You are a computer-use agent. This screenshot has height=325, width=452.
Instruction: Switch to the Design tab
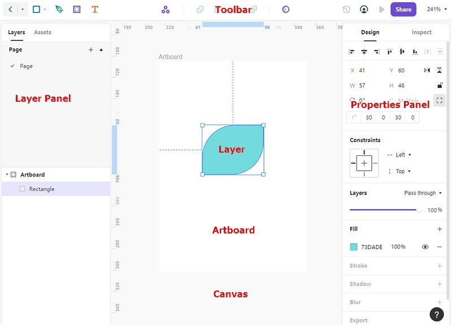tap(370, 32)
